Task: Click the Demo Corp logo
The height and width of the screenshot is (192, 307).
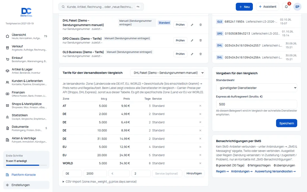Action: [x=27, y=12]
